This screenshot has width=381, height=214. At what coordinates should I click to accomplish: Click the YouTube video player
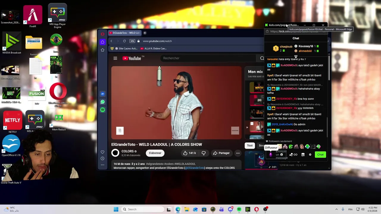pyautogui.click(x=177, y=103)
